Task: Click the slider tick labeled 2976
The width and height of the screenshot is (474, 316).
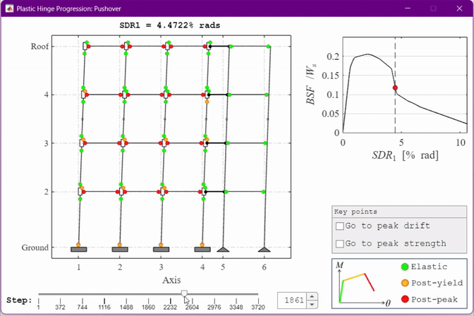Action: click(x=214, y=308)
